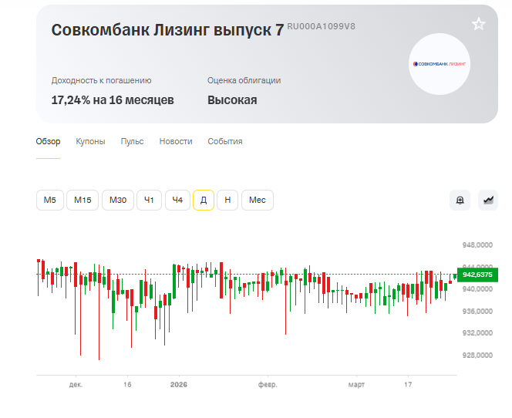512x418 pixels.
Task: Switch chart type with line chart icon
Action: 488,201
